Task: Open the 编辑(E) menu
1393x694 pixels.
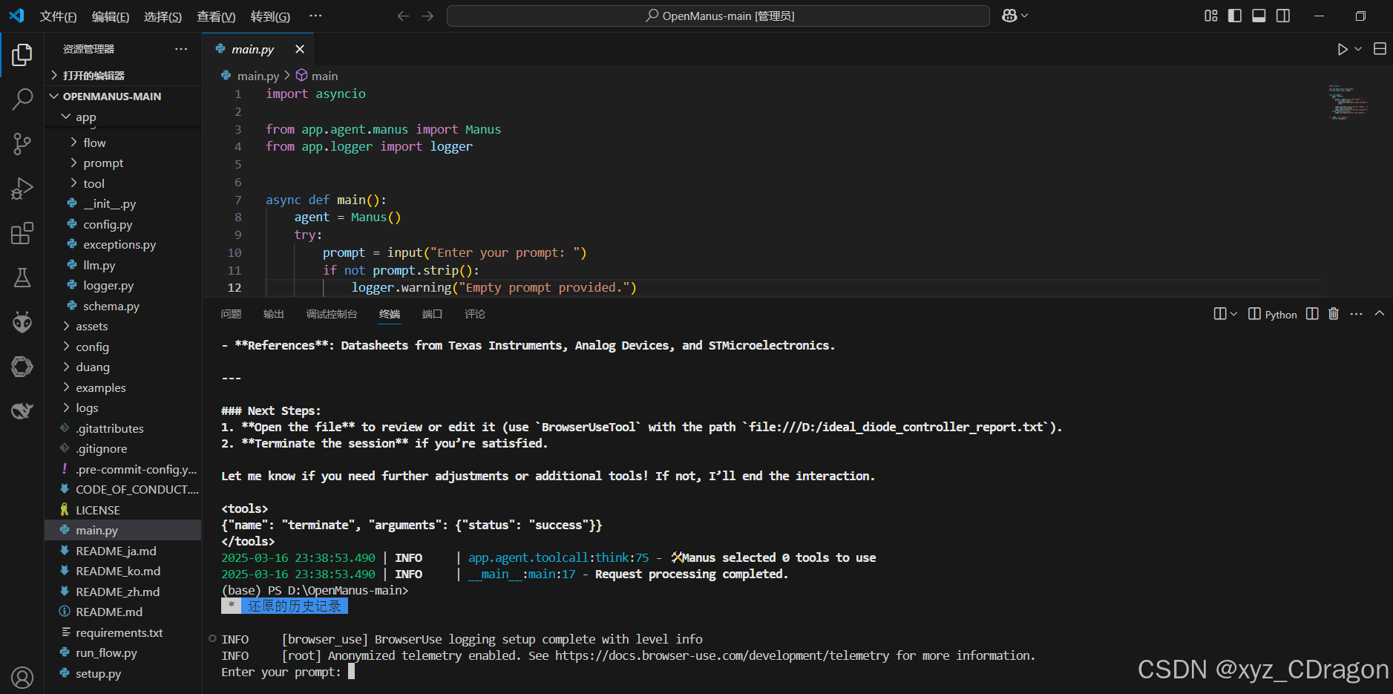Action: click(x=111, y=16)
